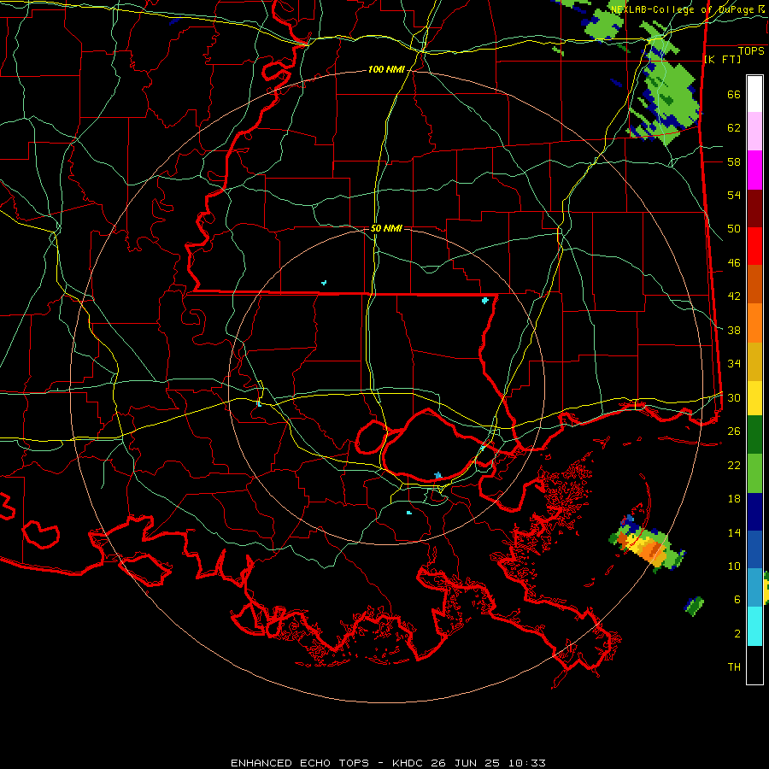
Task: Click the legend value '30'
Action: pos(734,397)
